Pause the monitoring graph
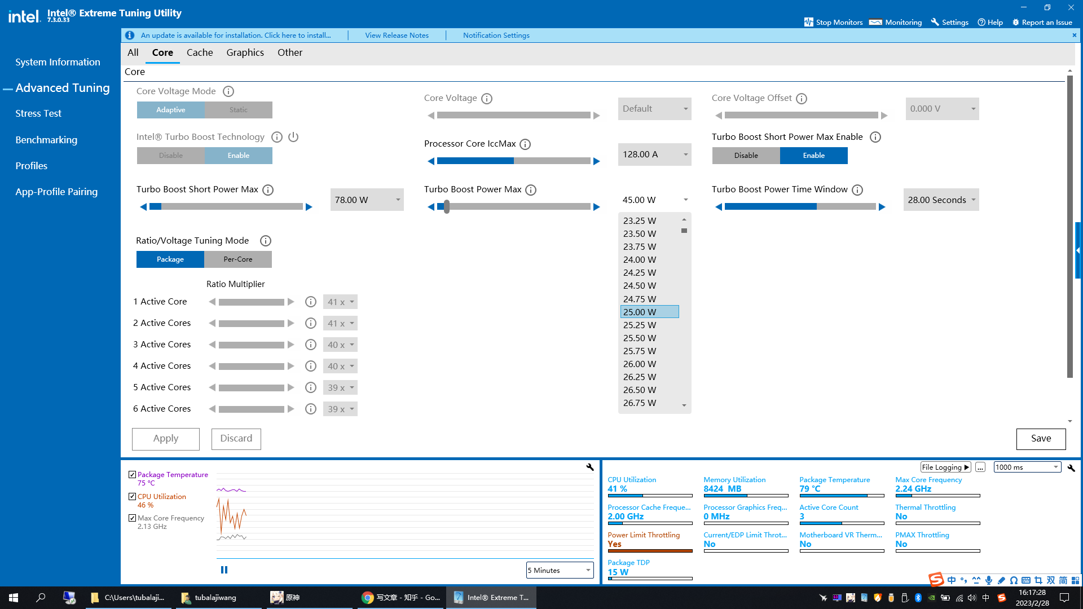Image resolution: width=1083 pixels, height=609 pixels. pos(224,570)
